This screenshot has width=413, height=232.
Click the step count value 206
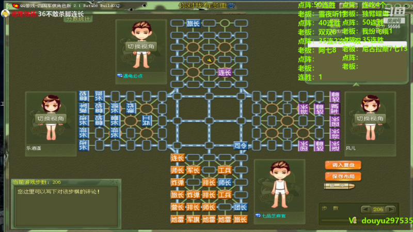pos(378,209)
